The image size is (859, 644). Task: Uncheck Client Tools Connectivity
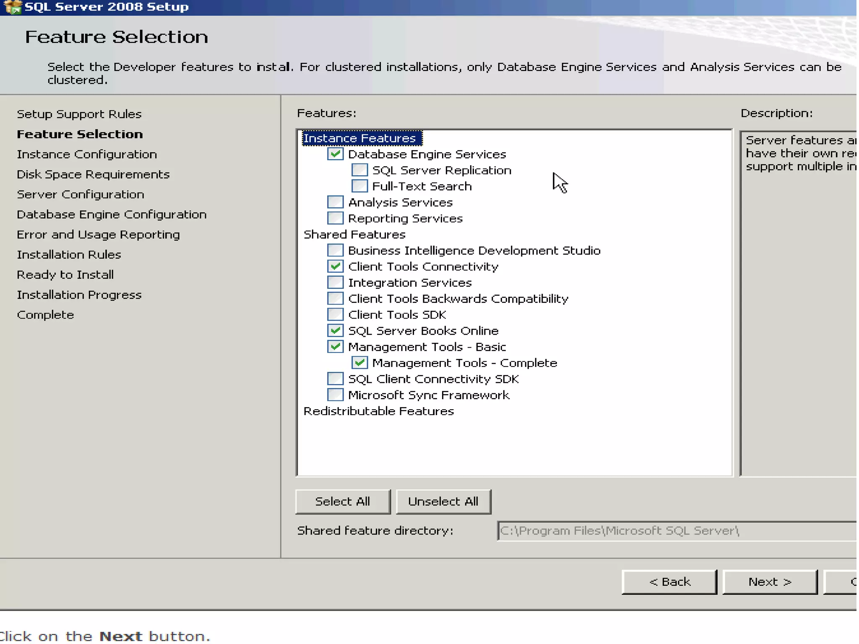(x=335, y=267)
